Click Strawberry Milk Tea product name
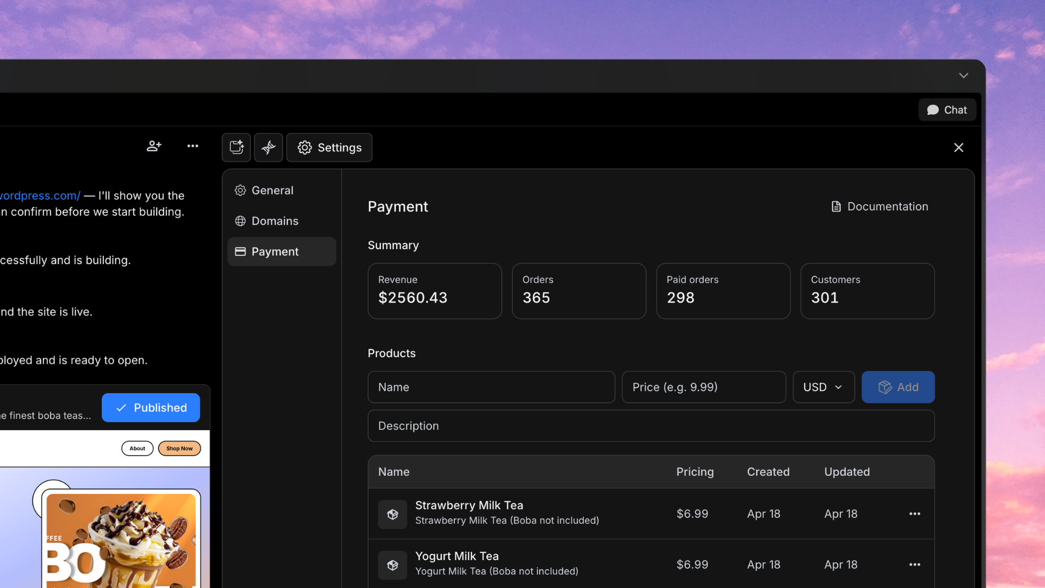 [x=469, y=505]
